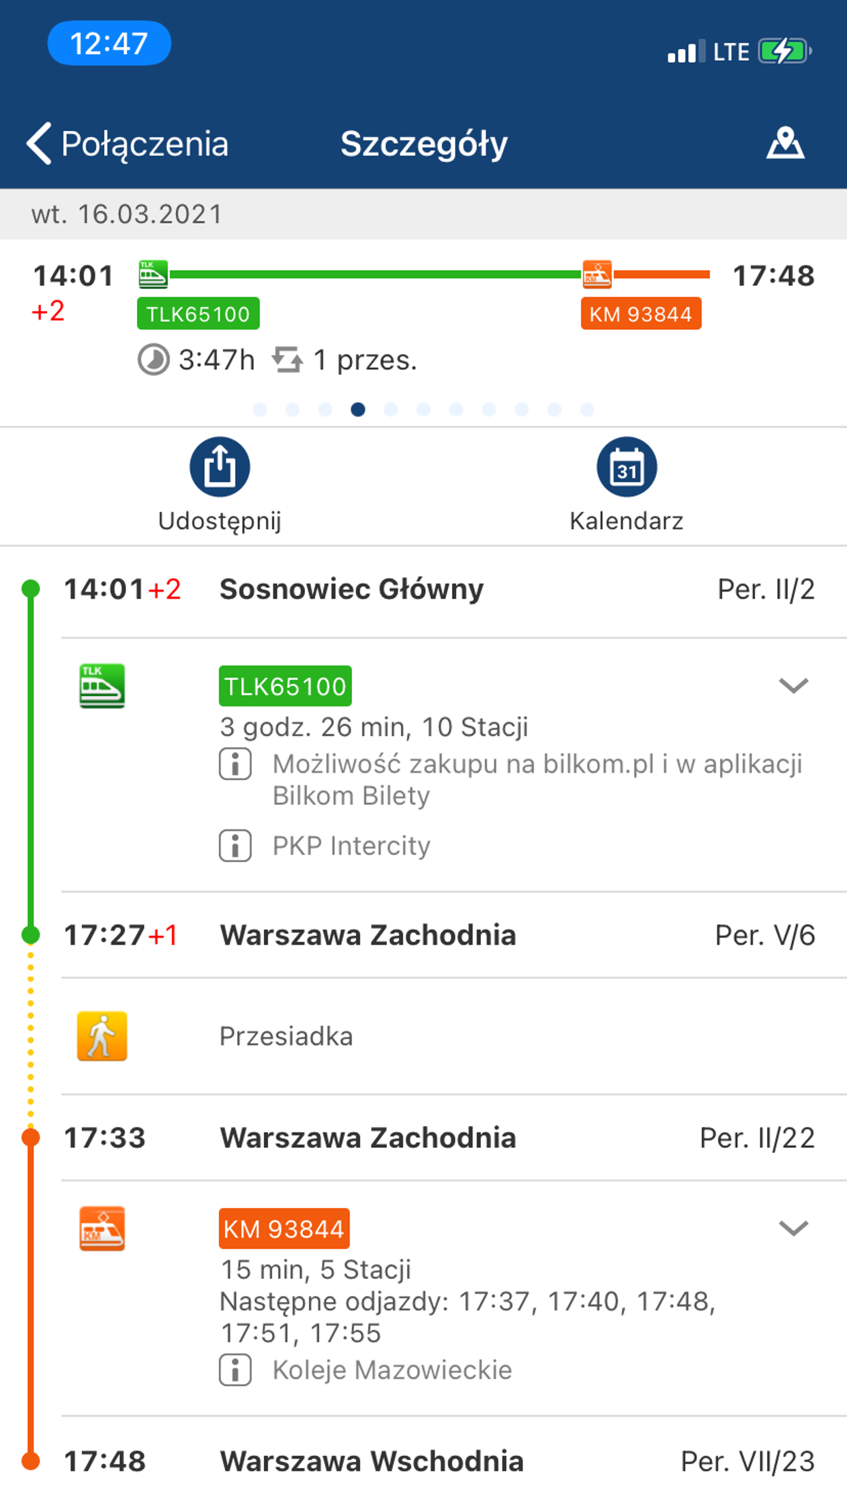This screenshot has height=1507, width=847.
Task: Tap the KM 93844 badge in summary
Action: tap(640, 314)
